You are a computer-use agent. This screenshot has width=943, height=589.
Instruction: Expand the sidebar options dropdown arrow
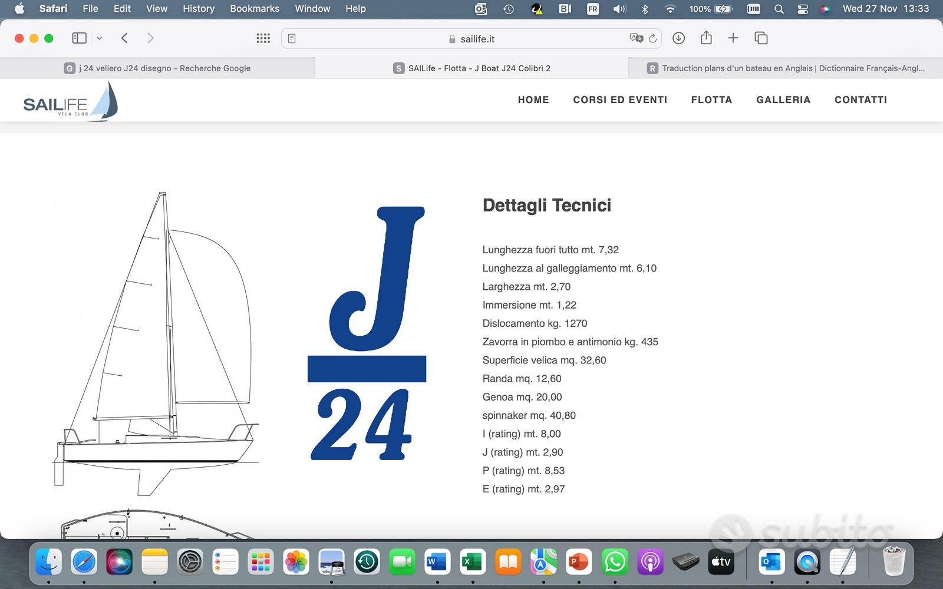point(100,38)
